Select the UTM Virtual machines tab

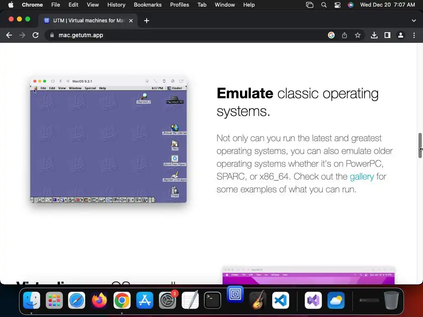tap(88, 21)
